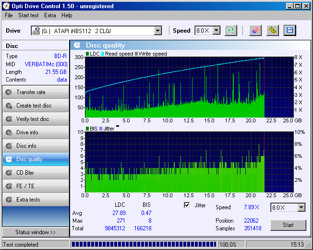Screen dimensions: 313x250
Task: Click the Opti Drive Control title bar icon
Action: (6, 6)
